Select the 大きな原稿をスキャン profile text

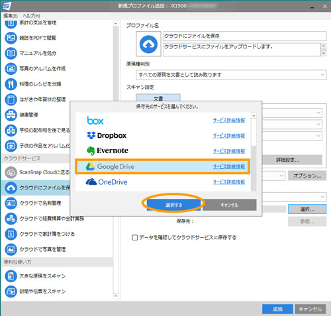click(42, 276)
